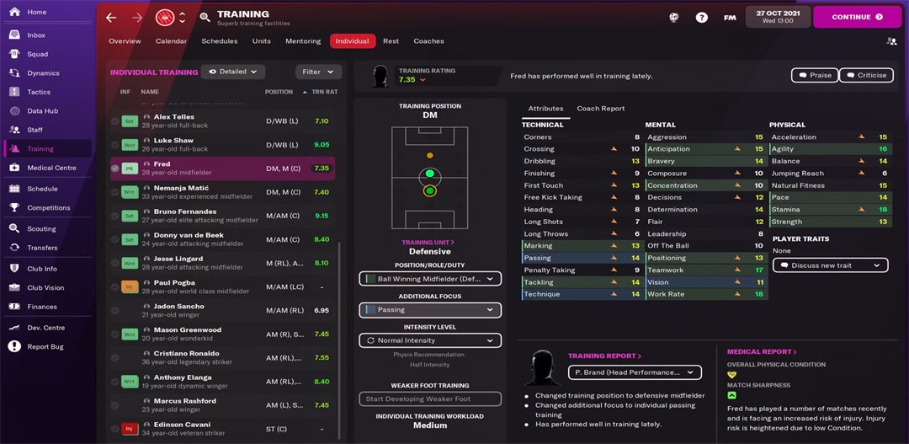Go forward with the right arrow
Screen dimensions: 909x444
click(137, 18)
